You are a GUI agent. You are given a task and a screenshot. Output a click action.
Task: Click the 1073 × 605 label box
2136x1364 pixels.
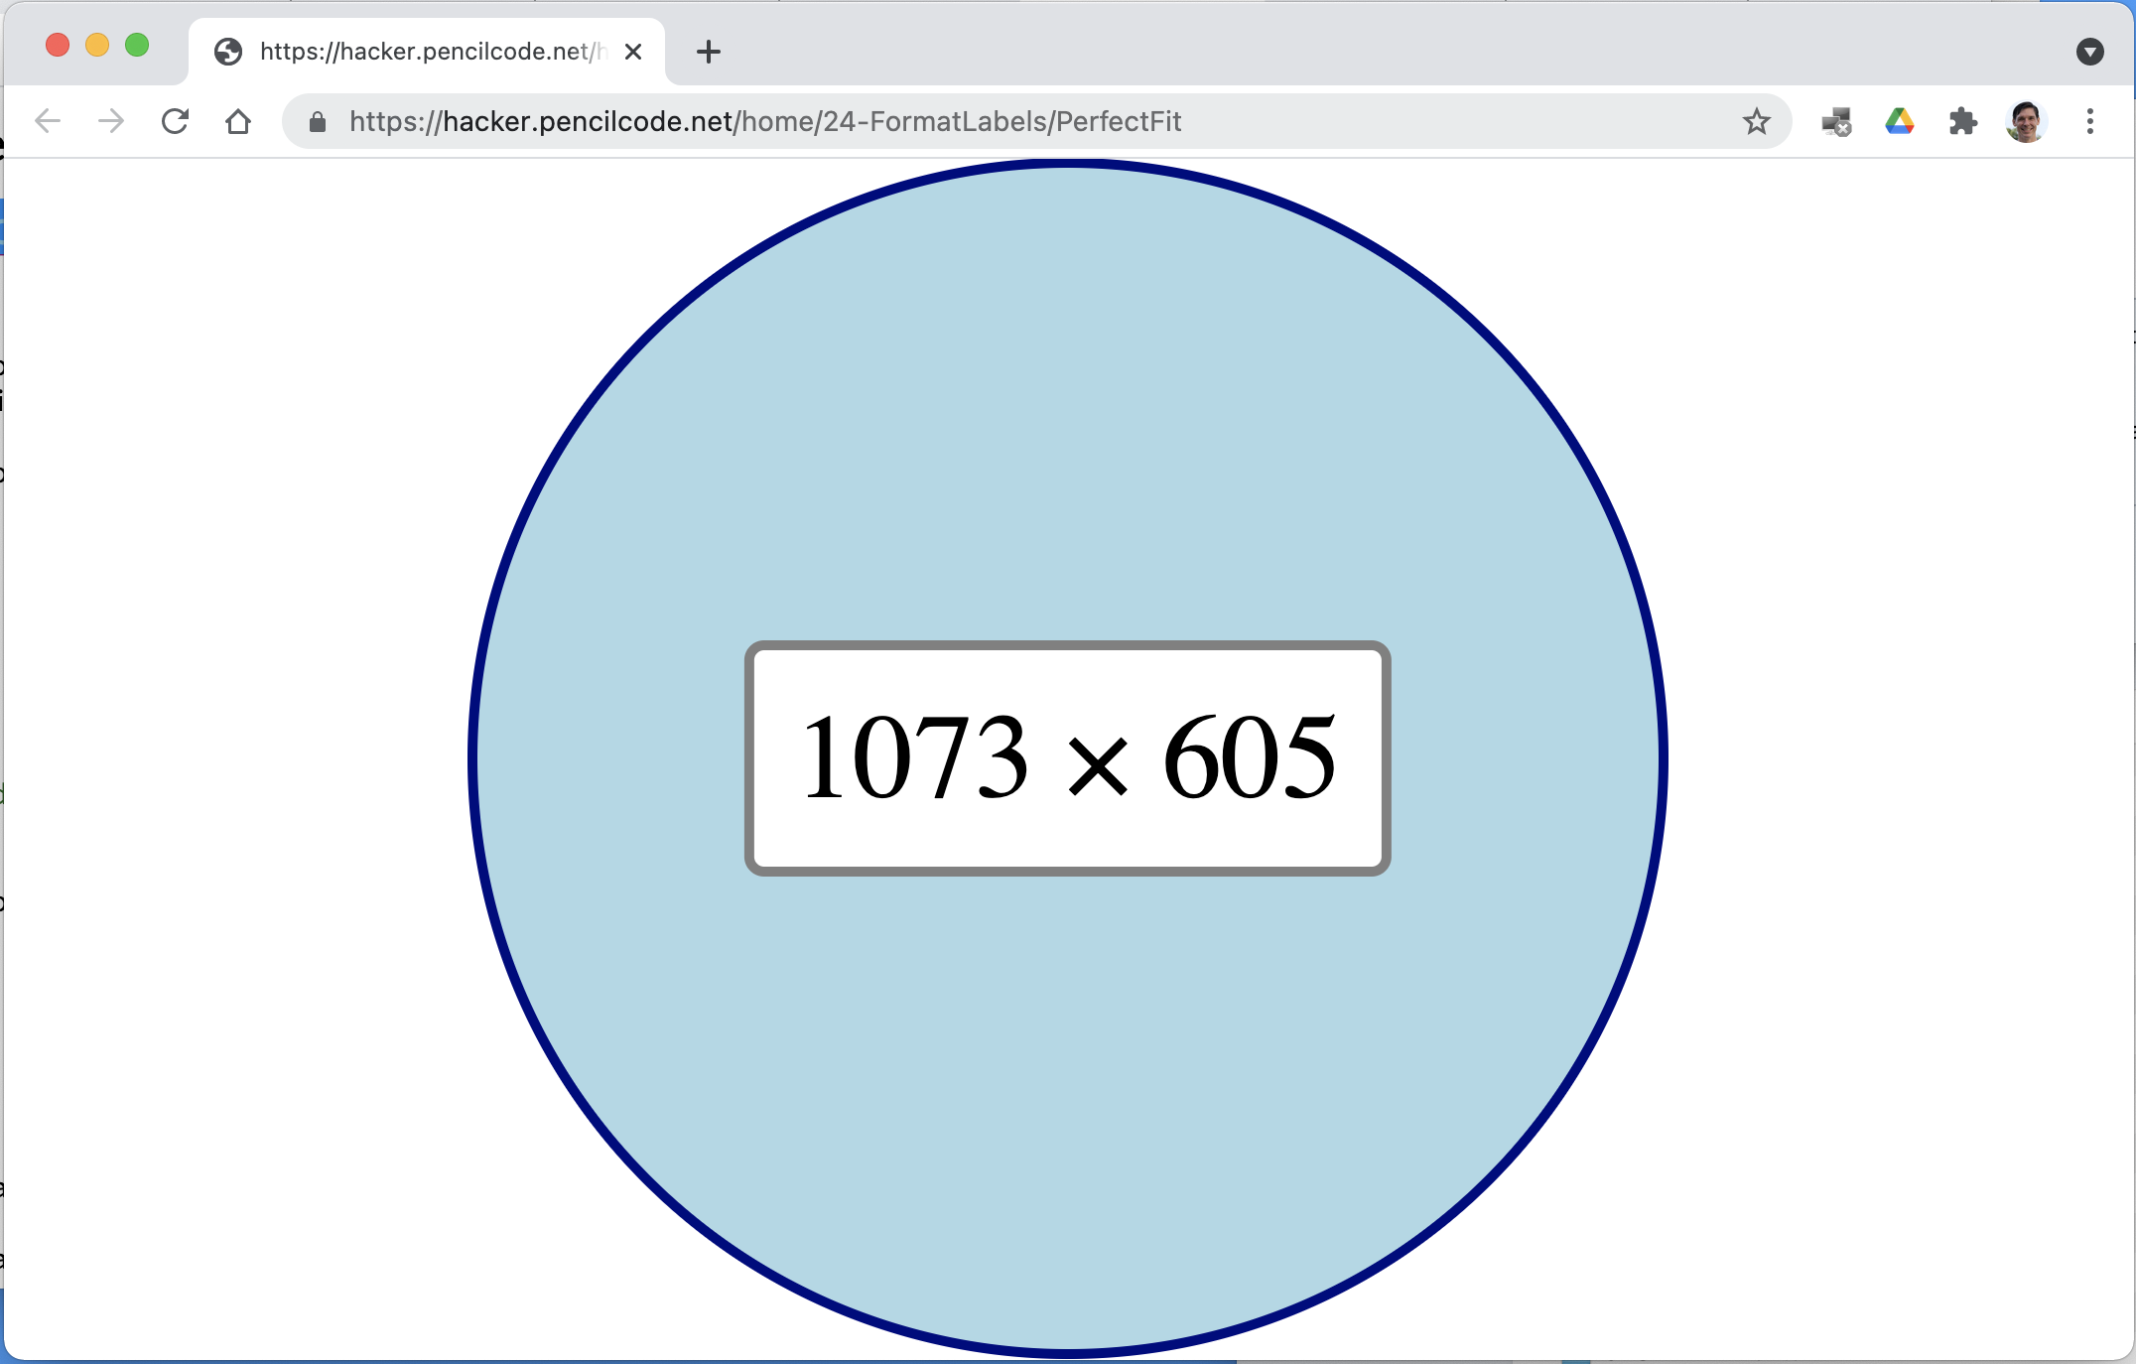click(1067, 758)
